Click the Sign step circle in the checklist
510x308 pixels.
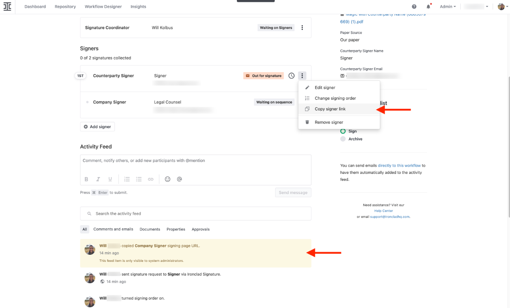pos(343,131)
